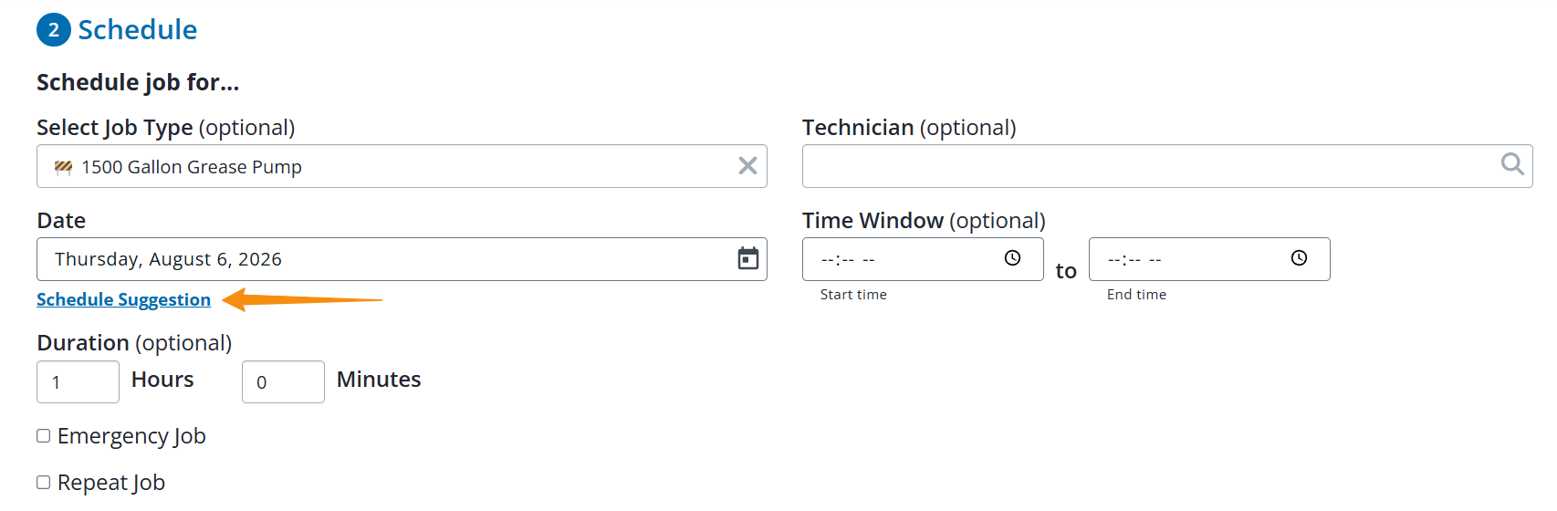The width and height of the screenshot is (1557, 511).
Task: Click the start time clock icon
Action: point(1012,258)
